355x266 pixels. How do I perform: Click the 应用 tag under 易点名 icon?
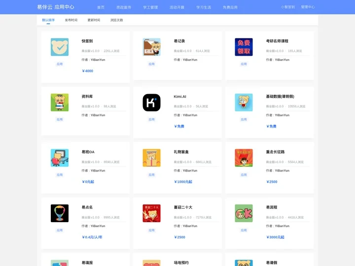[60, 230]
